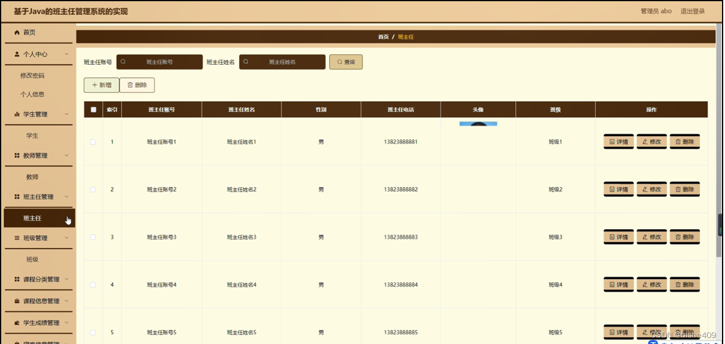Click the list icon beside 班级管理

[17, 238]
